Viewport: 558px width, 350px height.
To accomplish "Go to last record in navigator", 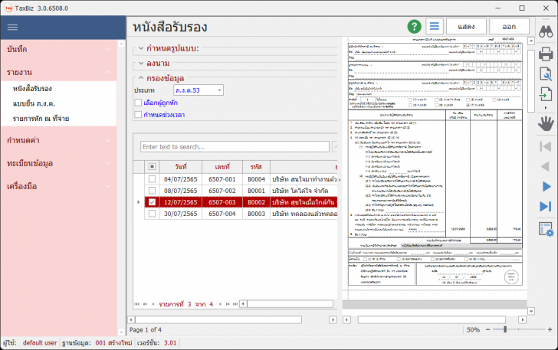I will point(235,304).
